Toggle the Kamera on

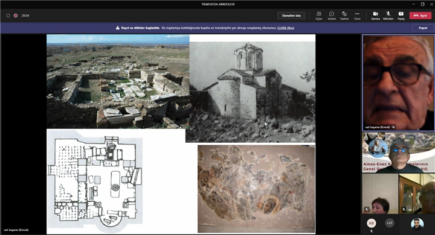tap(375, 16)
